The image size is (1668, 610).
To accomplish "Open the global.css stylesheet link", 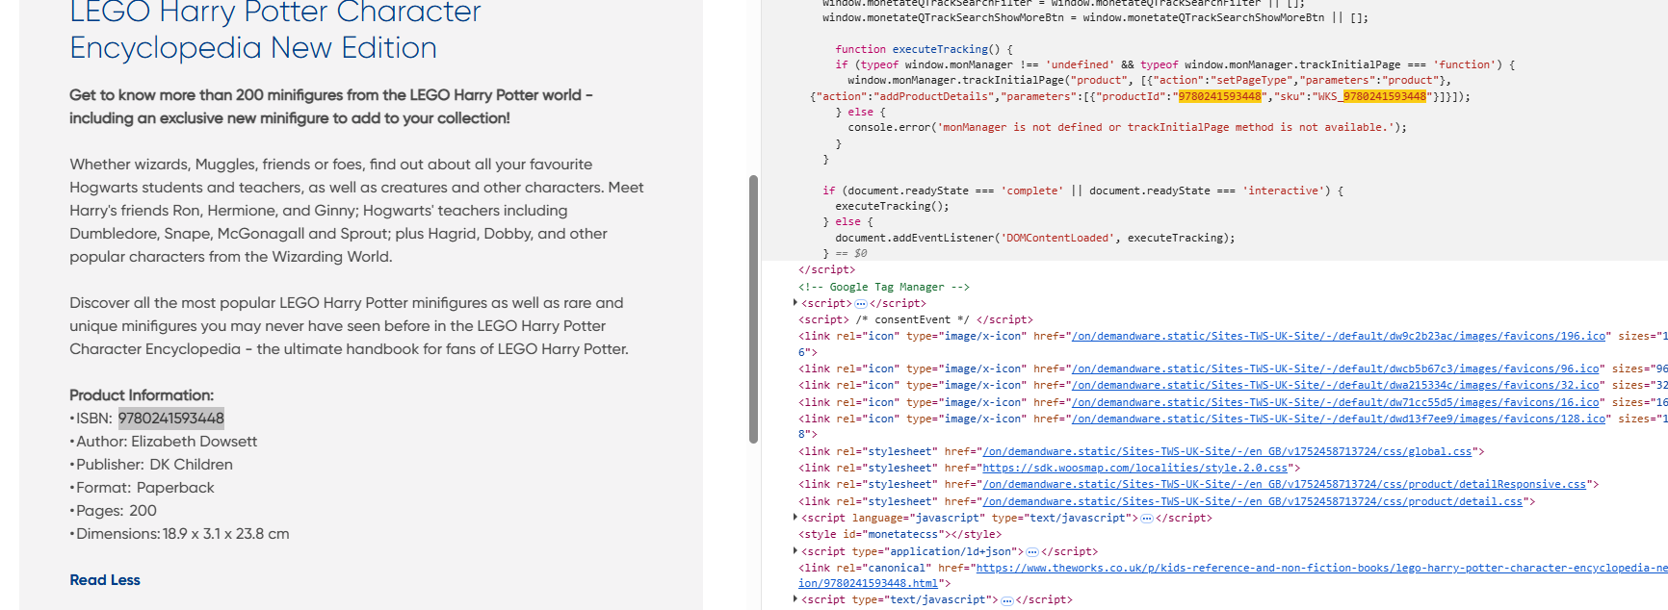I will pos(1227,451).
